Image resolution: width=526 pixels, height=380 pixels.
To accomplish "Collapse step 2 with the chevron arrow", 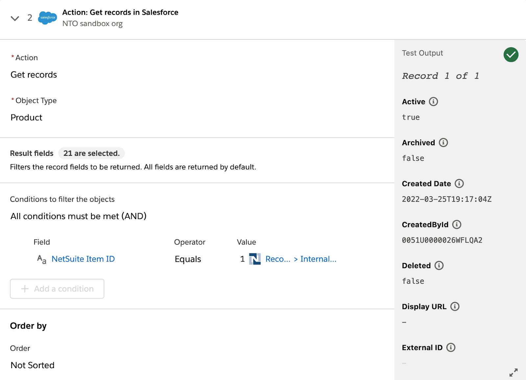I will click(x=15, y=18).
